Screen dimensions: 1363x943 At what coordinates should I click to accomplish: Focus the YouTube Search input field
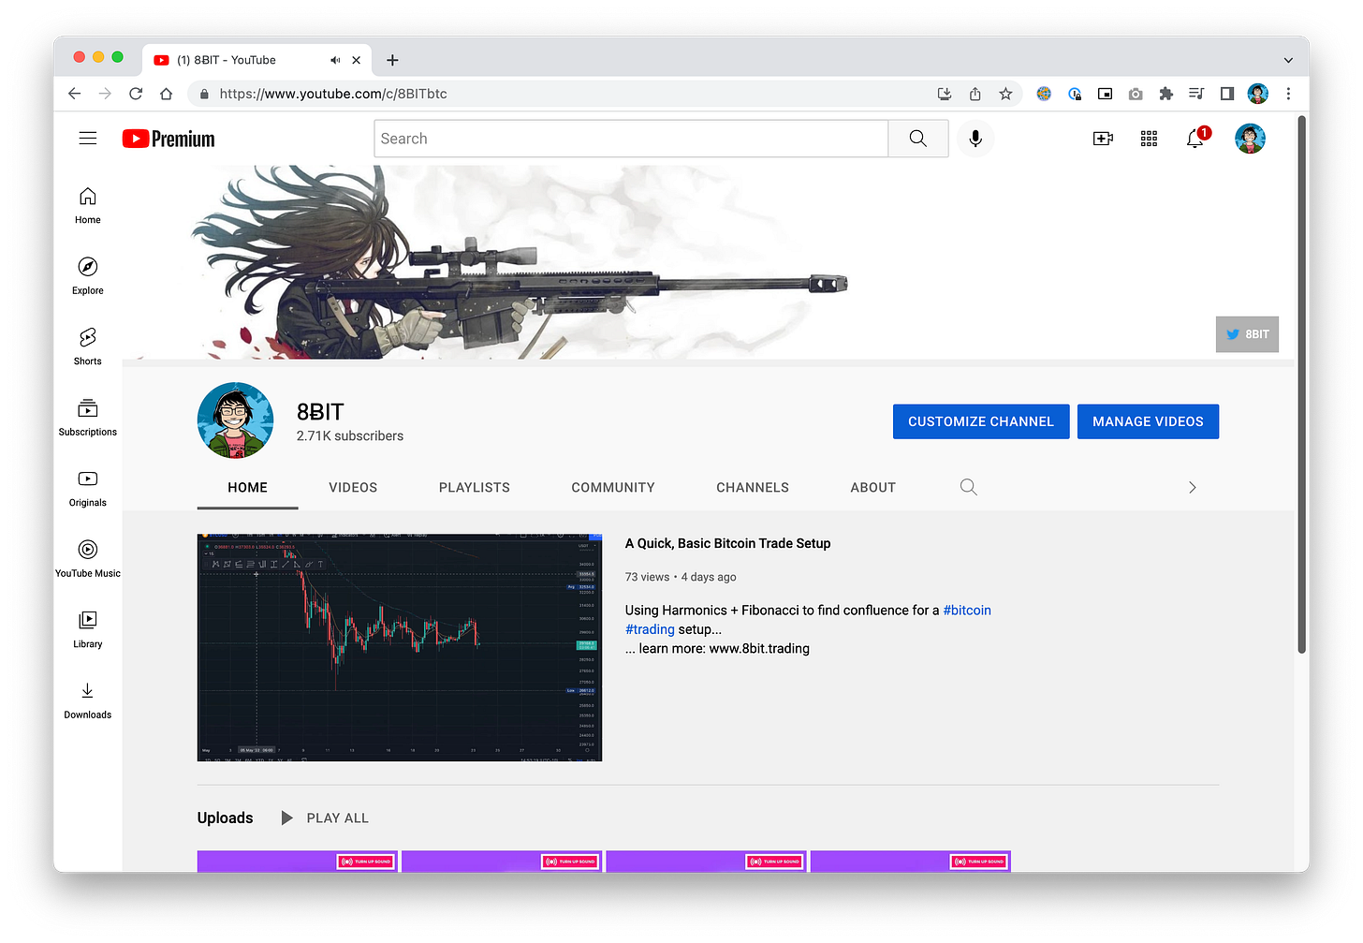click(631, 139)
